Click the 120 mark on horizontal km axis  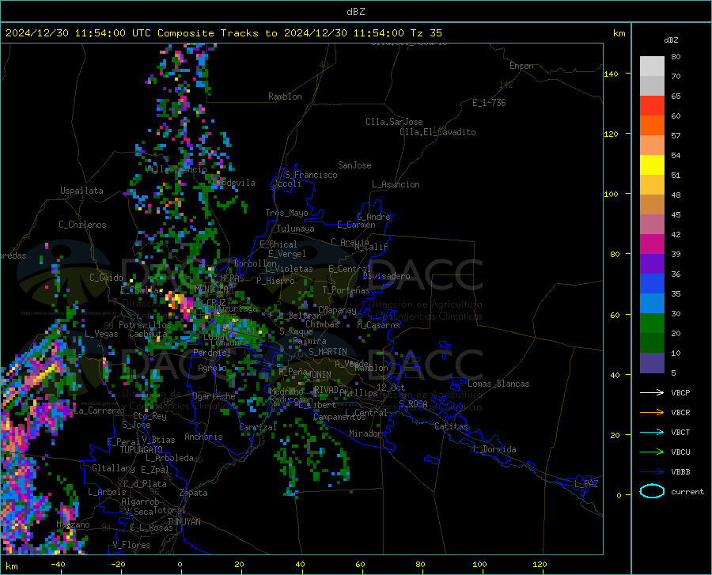[x=540, y=564]
